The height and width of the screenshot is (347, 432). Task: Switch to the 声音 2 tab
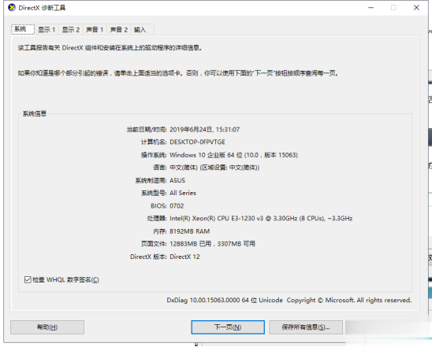pos(119,30)
